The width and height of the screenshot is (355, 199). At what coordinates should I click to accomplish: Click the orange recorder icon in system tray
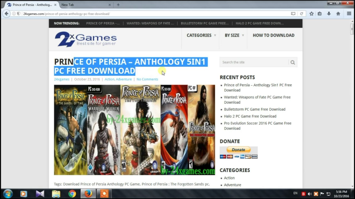coord(316,194)
